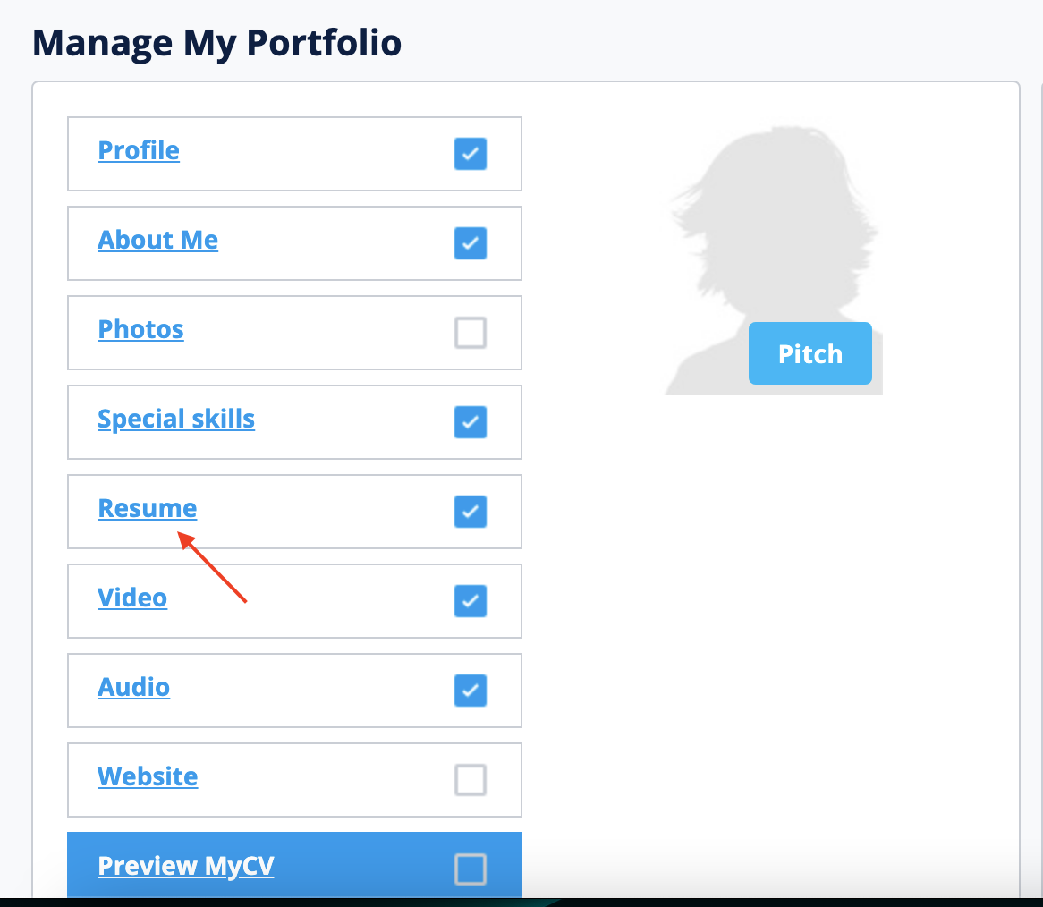
Task: Enable the Photos checkbox
Action: 471,333
